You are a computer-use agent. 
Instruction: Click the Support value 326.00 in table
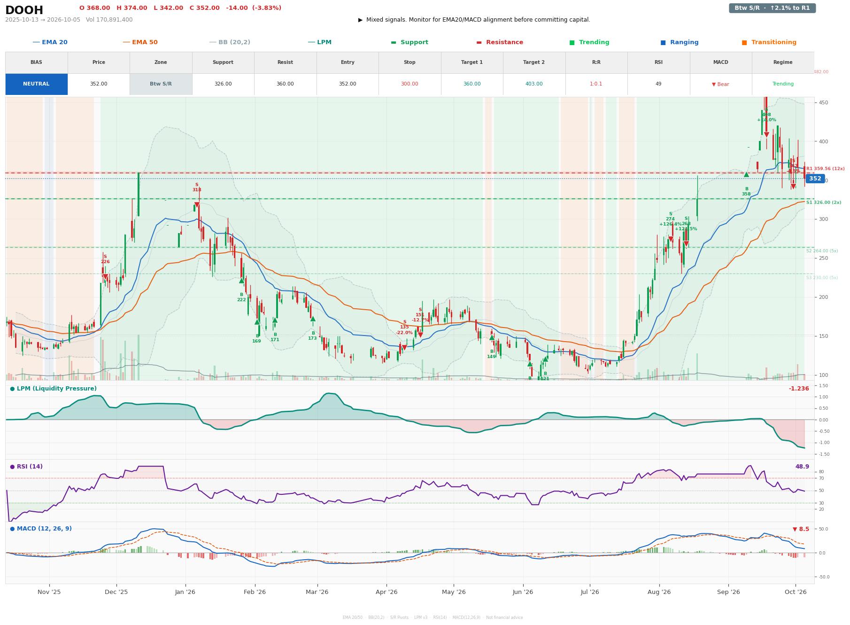(x=223, y=84)
